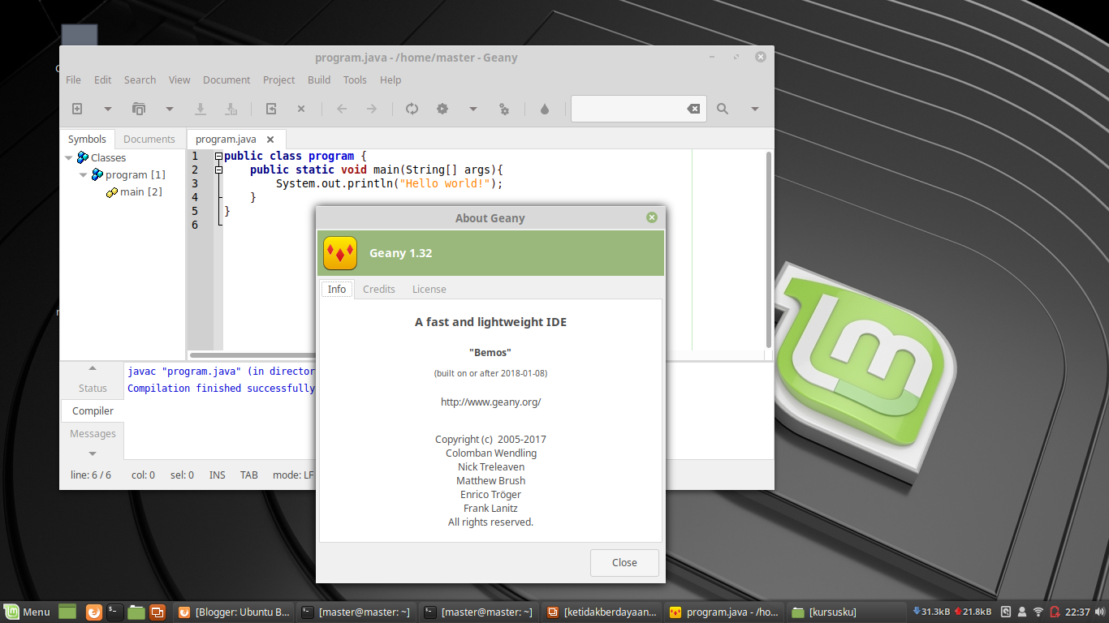Viewport: 1109px width, 623px height.
Task: Select the main [2] symbol in the tree
Action: coord(141,191)
